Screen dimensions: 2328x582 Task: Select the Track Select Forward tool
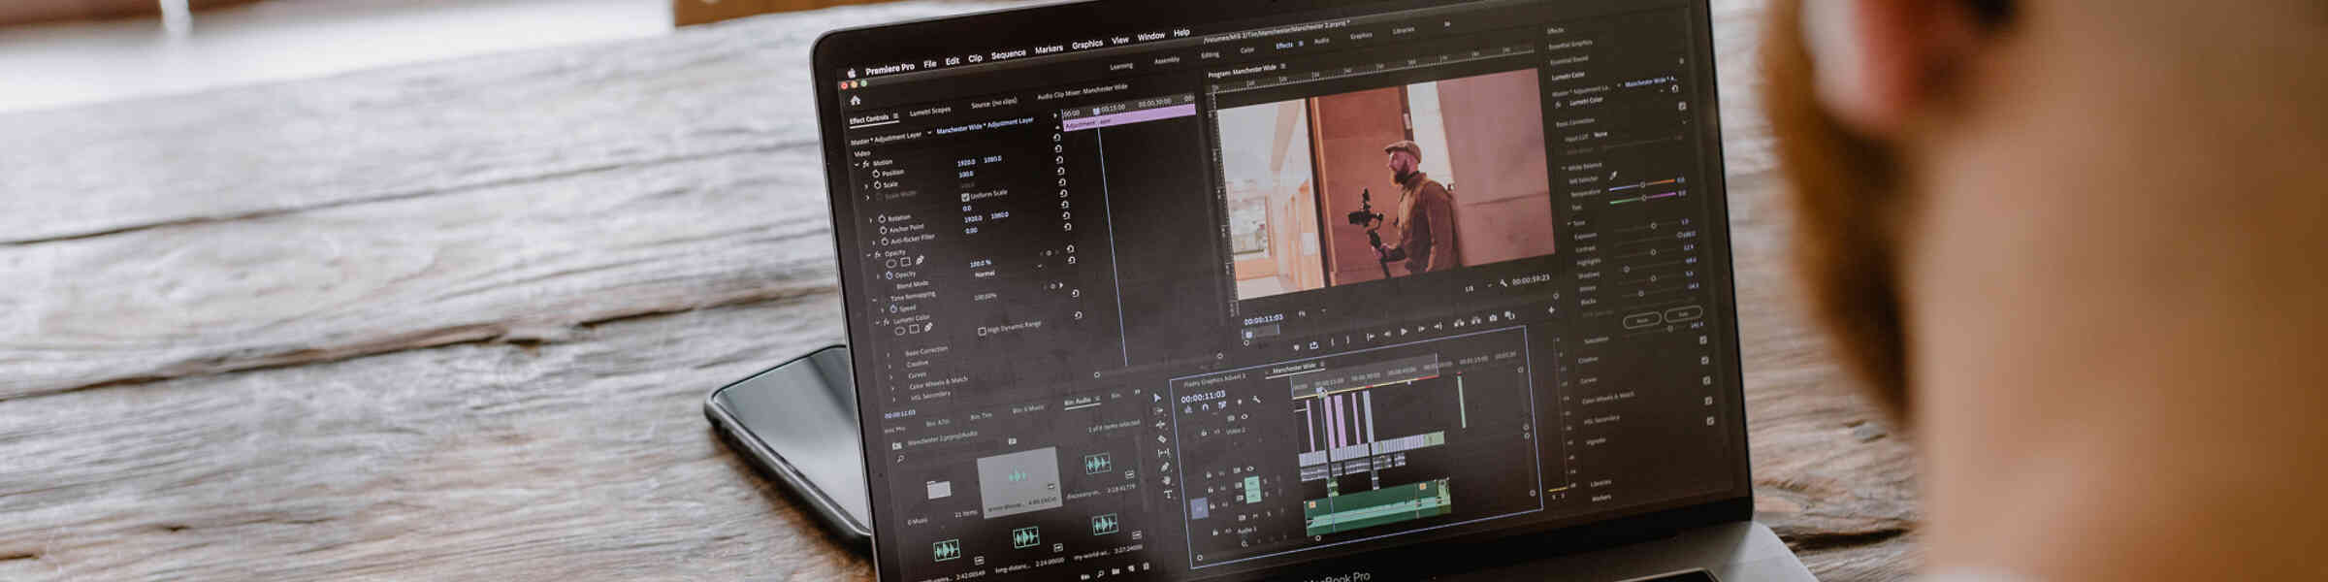1158,411
